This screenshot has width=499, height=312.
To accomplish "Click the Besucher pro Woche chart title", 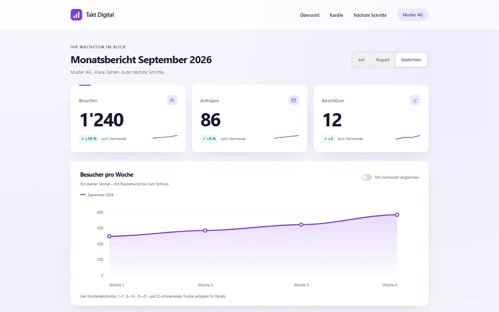I will [x=107, y=175].
